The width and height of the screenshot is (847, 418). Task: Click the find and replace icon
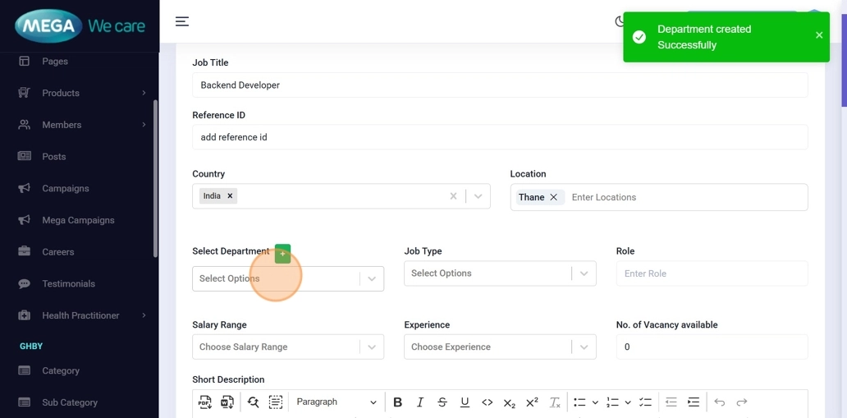(x=253, y=402)
